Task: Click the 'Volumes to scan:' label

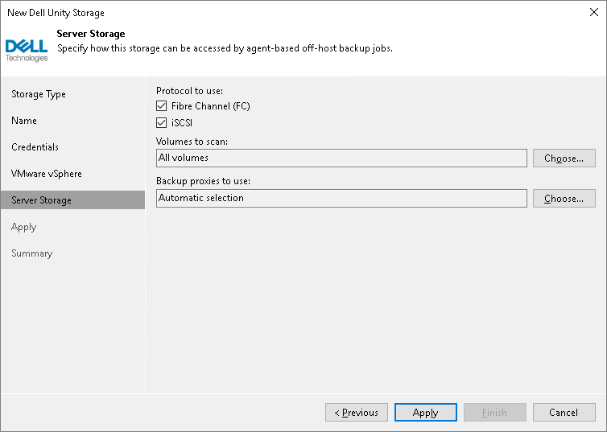Action: click(192, 142)
